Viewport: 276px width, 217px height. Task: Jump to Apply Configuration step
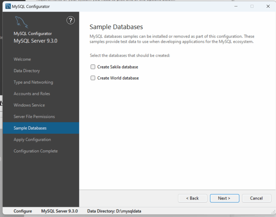pyautogui.click(x=32, y=140)
